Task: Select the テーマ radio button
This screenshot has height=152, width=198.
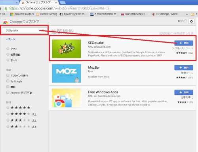Action: click(x=8, y=60)
